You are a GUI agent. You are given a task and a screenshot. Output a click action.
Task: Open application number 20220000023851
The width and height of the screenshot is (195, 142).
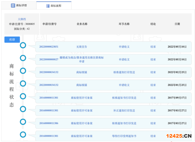coord(49,47)
